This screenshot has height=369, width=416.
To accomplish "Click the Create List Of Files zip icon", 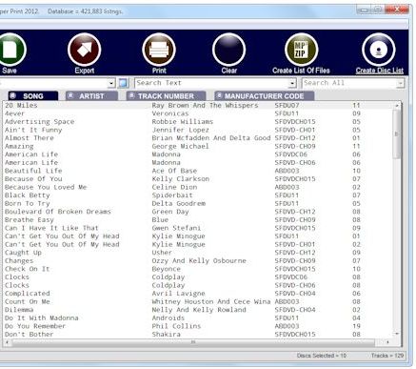I will [301, 50].
